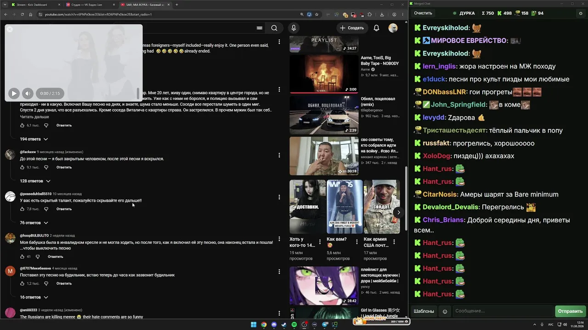Like the @hoopBULBULITO comment
This screenshot has width=588, height=330.
(x=22, y=257)
